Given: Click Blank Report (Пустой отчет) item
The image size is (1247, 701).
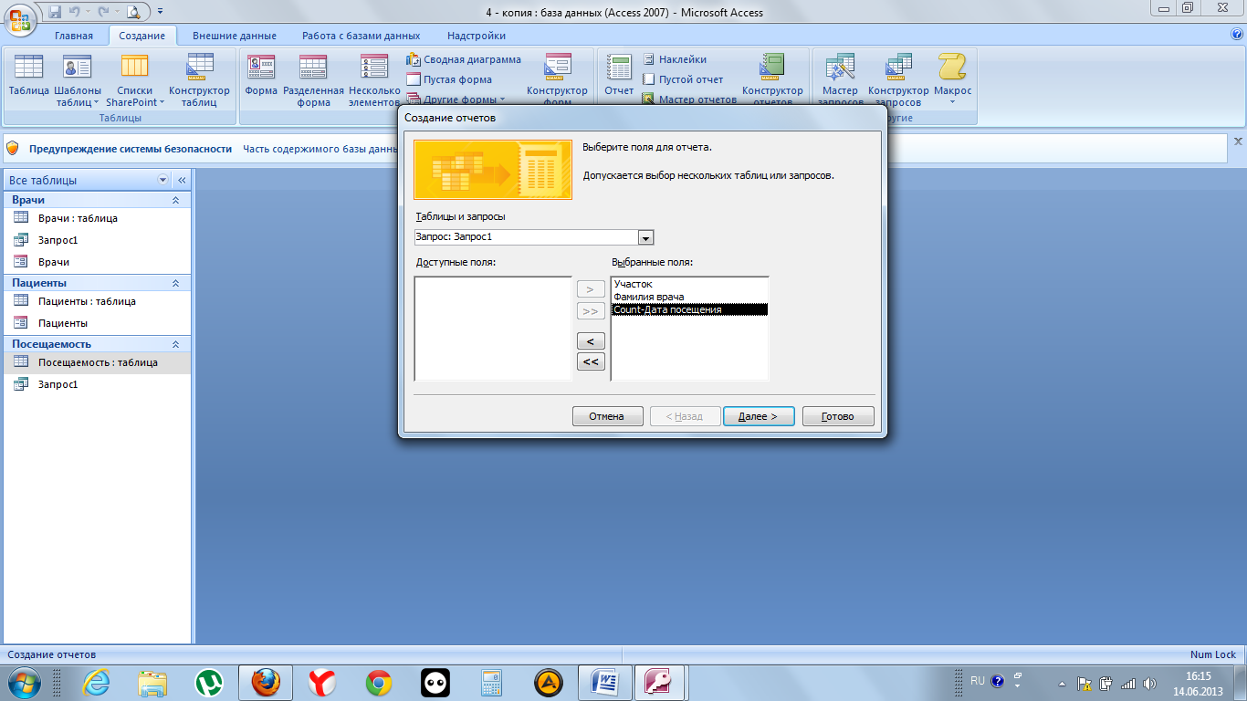Looking at the screenshot, I should coord(682,79).
